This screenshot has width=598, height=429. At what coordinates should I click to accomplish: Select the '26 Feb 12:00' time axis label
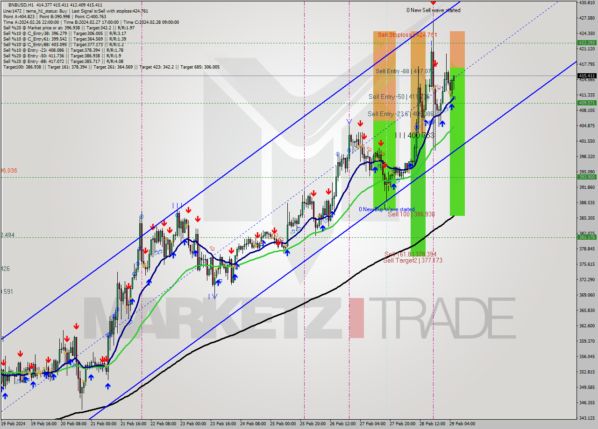click(343, 424)
